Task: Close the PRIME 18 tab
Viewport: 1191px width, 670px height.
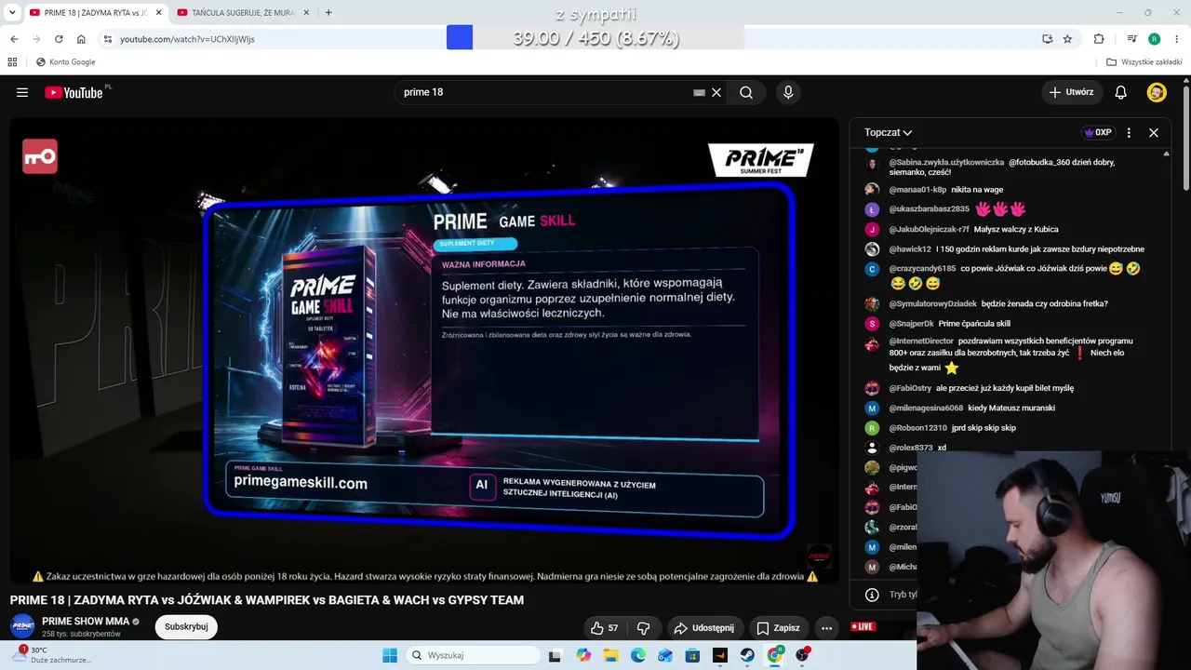Action: point(159,13)
